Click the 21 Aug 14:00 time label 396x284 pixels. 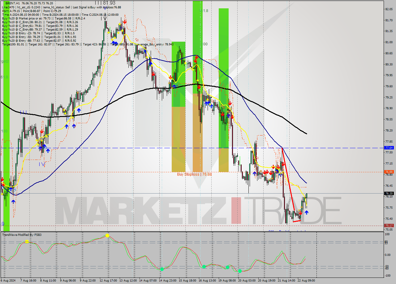pyautogui.click(x=286, y=281)
